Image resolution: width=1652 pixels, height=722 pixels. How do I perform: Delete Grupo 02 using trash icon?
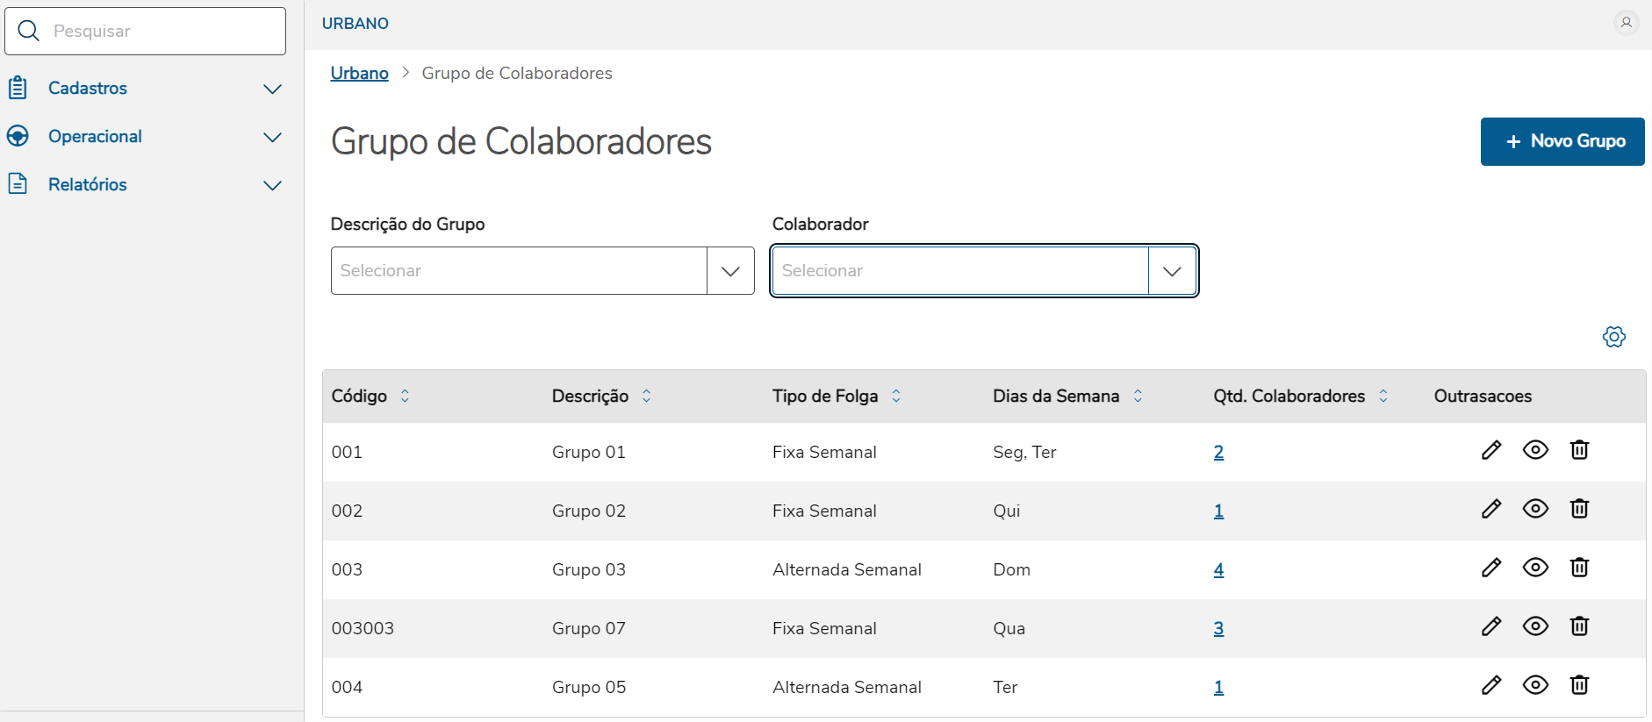(x=1579, y=509)
